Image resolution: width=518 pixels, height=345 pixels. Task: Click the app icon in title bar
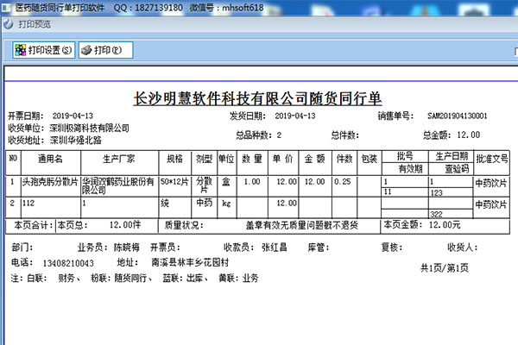(6, 7)
